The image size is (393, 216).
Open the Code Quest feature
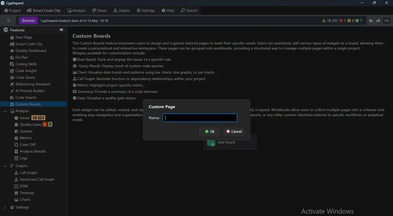point(22,77)
